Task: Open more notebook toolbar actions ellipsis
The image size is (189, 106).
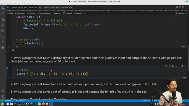Action: [x=84, y=14]
